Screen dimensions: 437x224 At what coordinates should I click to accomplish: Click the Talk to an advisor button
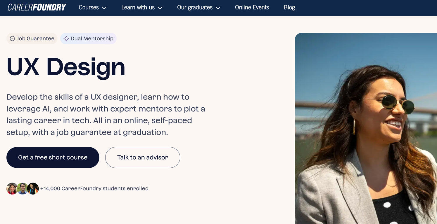[142, 157]
